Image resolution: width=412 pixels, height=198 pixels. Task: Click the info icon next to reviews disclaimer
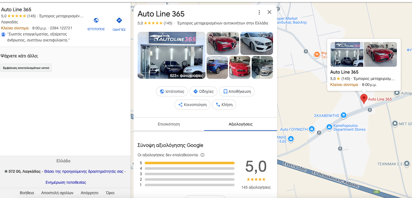[202, 155]
